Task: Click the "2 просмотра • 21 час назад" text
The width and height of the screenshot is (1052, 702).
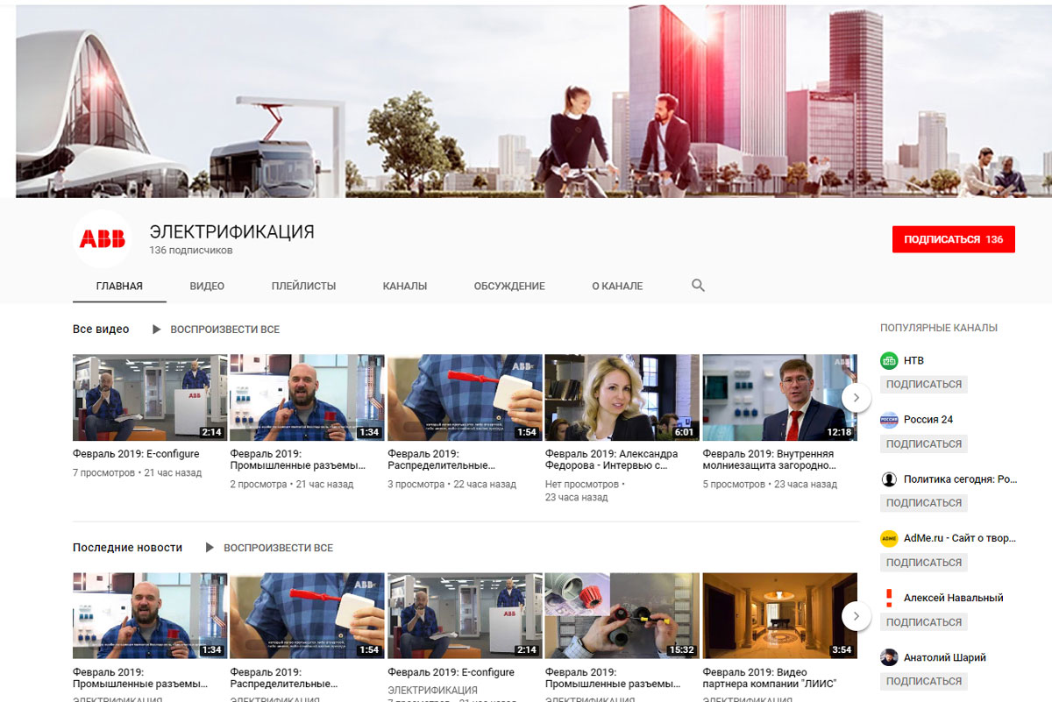Action: (292, 484)
